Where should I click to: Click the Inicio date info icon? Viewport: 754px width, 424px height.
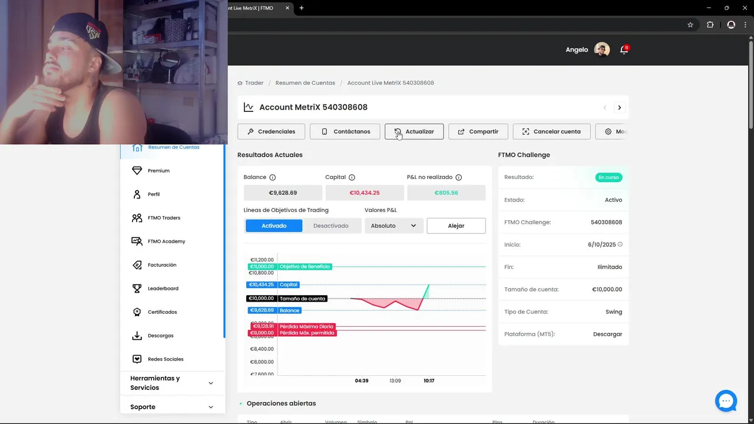[620, 244]
